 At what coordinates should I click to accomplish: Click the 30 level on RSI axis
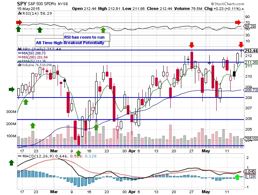[x=247, y=35]
